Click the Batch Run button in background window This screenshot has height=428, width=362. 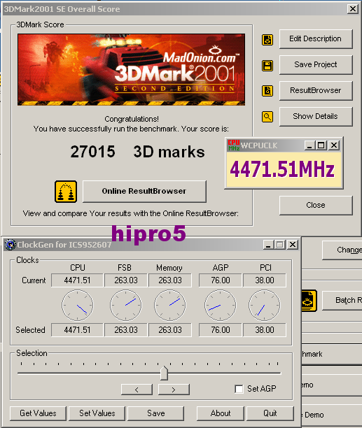coord(342,301)
